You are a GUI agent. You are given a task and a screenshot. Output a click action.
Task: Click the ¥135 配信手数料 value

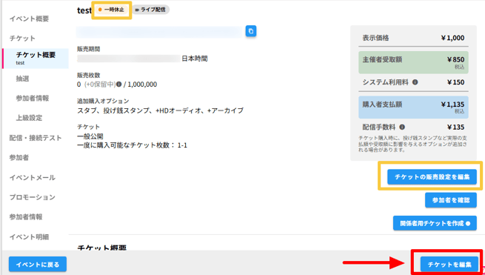(455, 127)
